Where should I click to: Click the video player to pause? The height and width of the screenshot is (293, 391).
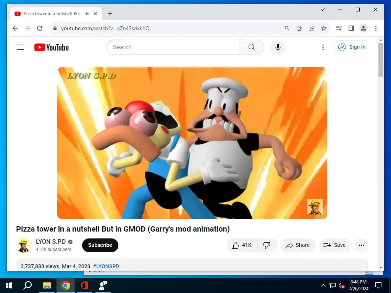tap(192, 143)
